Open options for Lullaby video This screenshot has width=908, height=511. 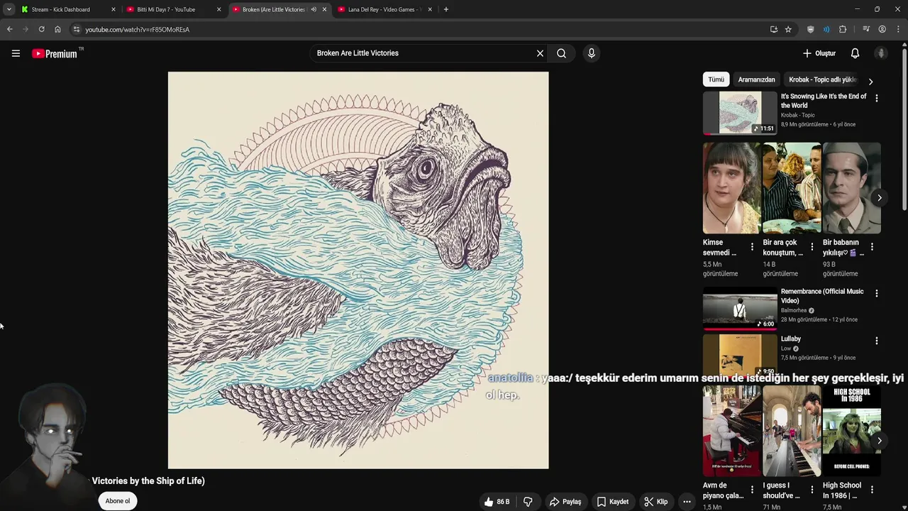click(x=877, y=341)
